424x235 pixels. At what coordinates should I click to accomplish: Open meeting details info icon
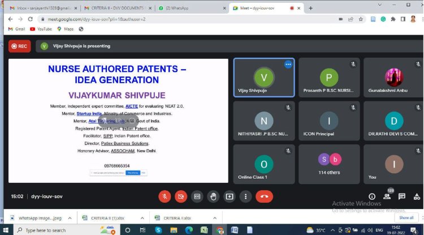coord(372,196)
